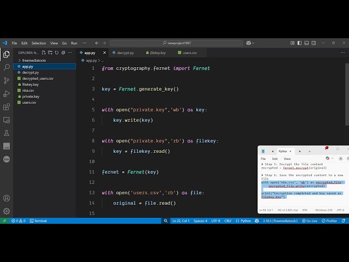Click the New File icon in Explorer
Viewport: 349px width, 262px height.
(x=44, y=53)
